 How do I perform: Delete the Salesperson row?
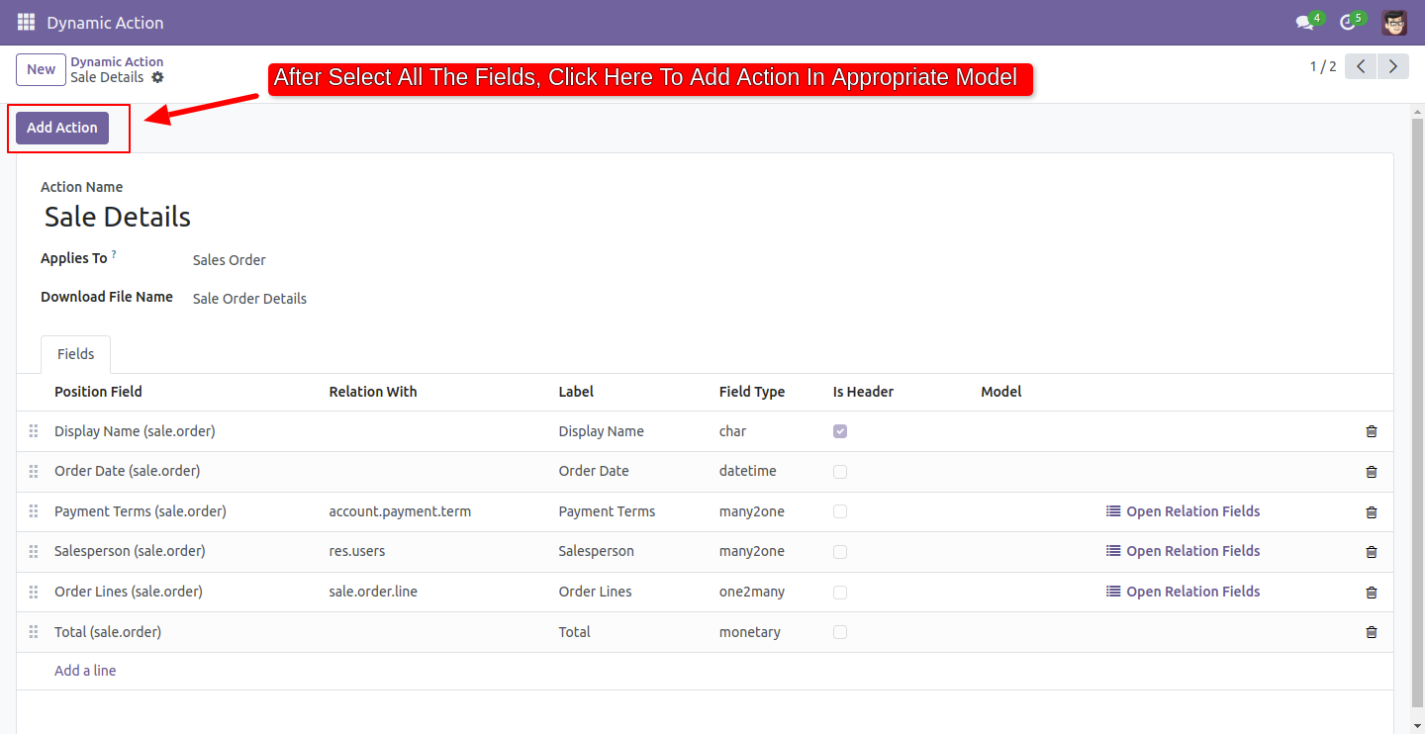click(1371, 552)
